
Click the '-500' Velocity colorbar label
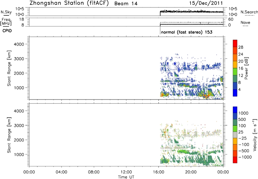coord(244,151)
